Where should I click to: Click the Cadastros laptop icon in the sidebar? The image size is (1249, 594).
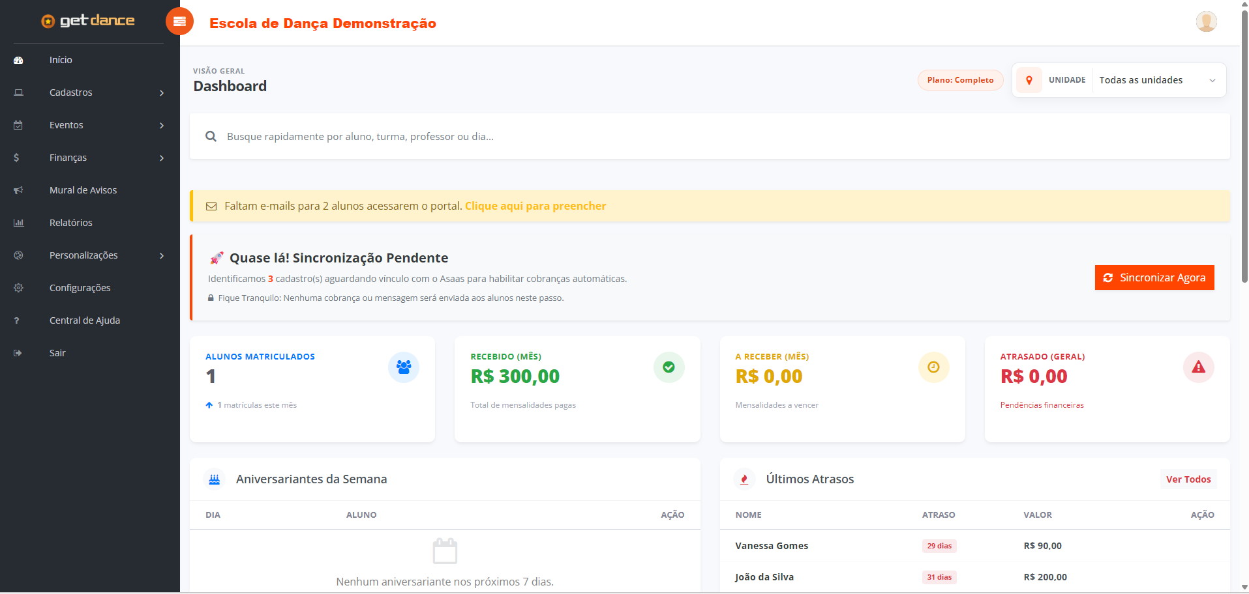(x=18, y=92)
